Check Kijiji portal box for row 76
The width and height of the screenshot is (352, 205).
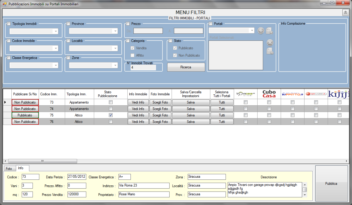[x=339, y=122]
